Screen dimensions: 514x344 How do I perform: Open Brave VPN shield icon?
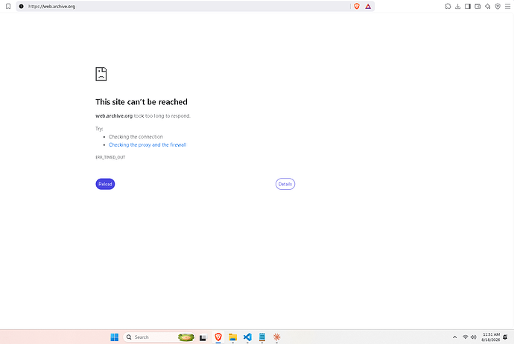[498, 6]
